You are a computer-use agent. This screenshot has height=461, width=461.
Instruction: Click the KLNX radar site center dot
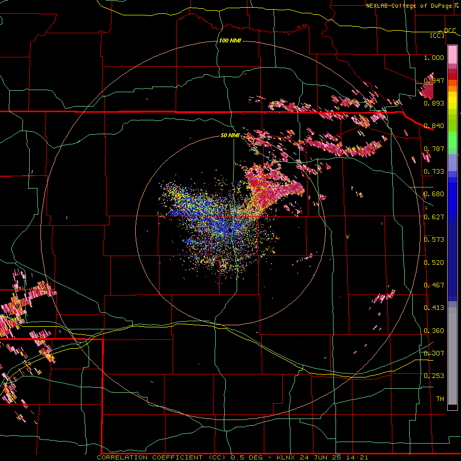tap(230, 230)
